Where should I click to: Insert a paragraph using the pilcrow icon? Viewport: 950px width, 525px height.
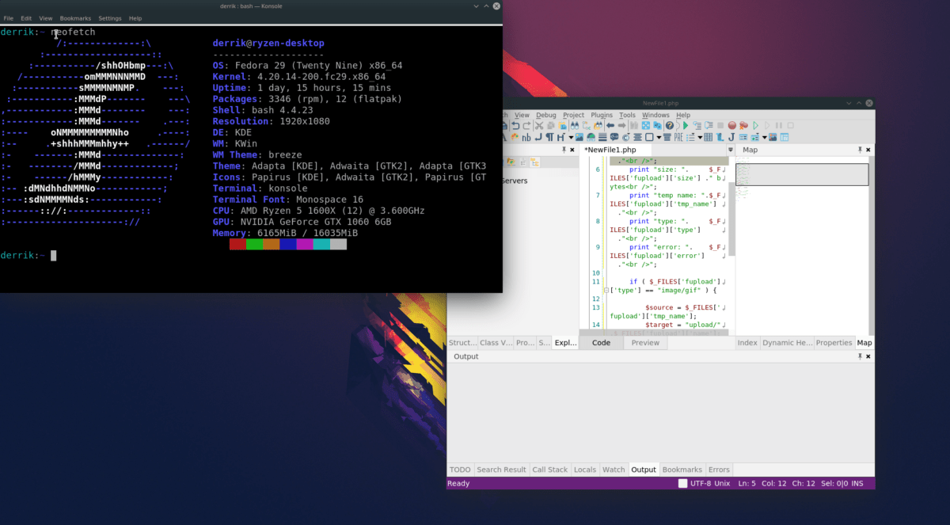coord(550,136)
